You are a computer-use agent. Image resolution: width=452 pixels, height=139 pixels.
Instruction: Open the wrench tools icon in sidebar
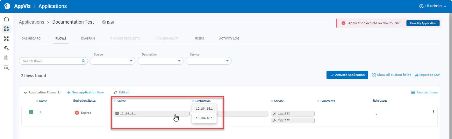(6, 48)
